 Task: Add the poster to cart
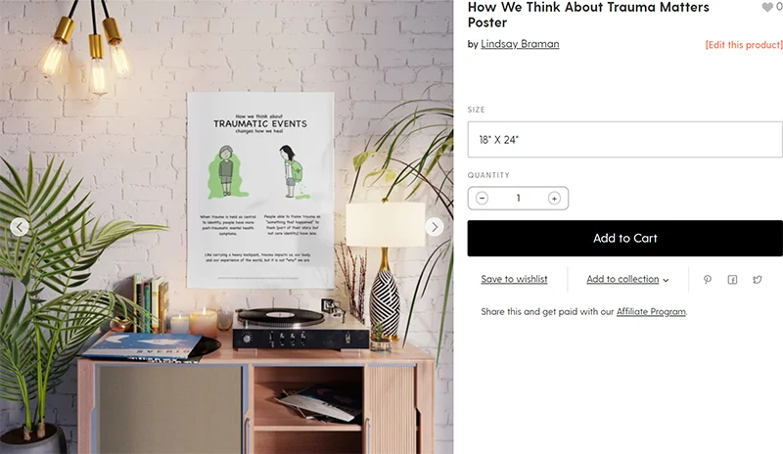pos(624,238)
